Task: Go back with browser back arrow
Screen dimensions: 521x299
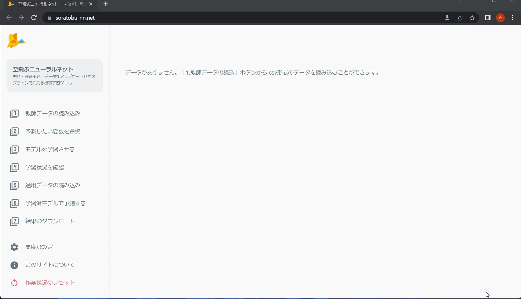Action: [9, 18]
